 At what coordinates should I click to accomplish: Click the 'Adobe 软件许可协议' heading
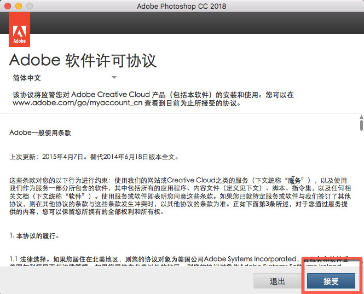[x=83, y=60]
